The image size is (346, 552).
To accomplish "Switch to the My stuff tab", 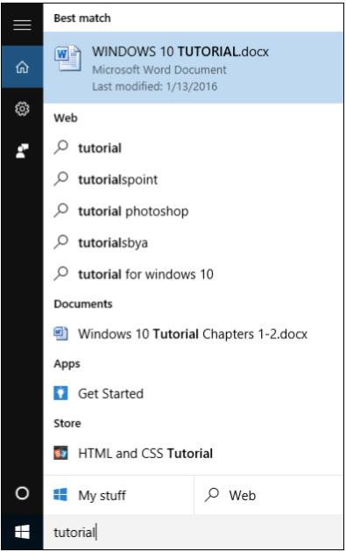I will 118,495.
